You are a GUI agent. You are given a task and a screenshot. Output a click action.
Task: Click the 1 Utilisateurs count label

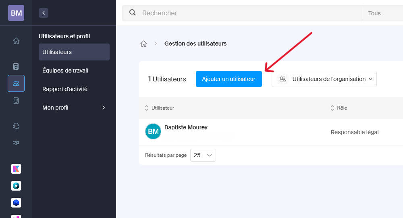click(167, 79)
